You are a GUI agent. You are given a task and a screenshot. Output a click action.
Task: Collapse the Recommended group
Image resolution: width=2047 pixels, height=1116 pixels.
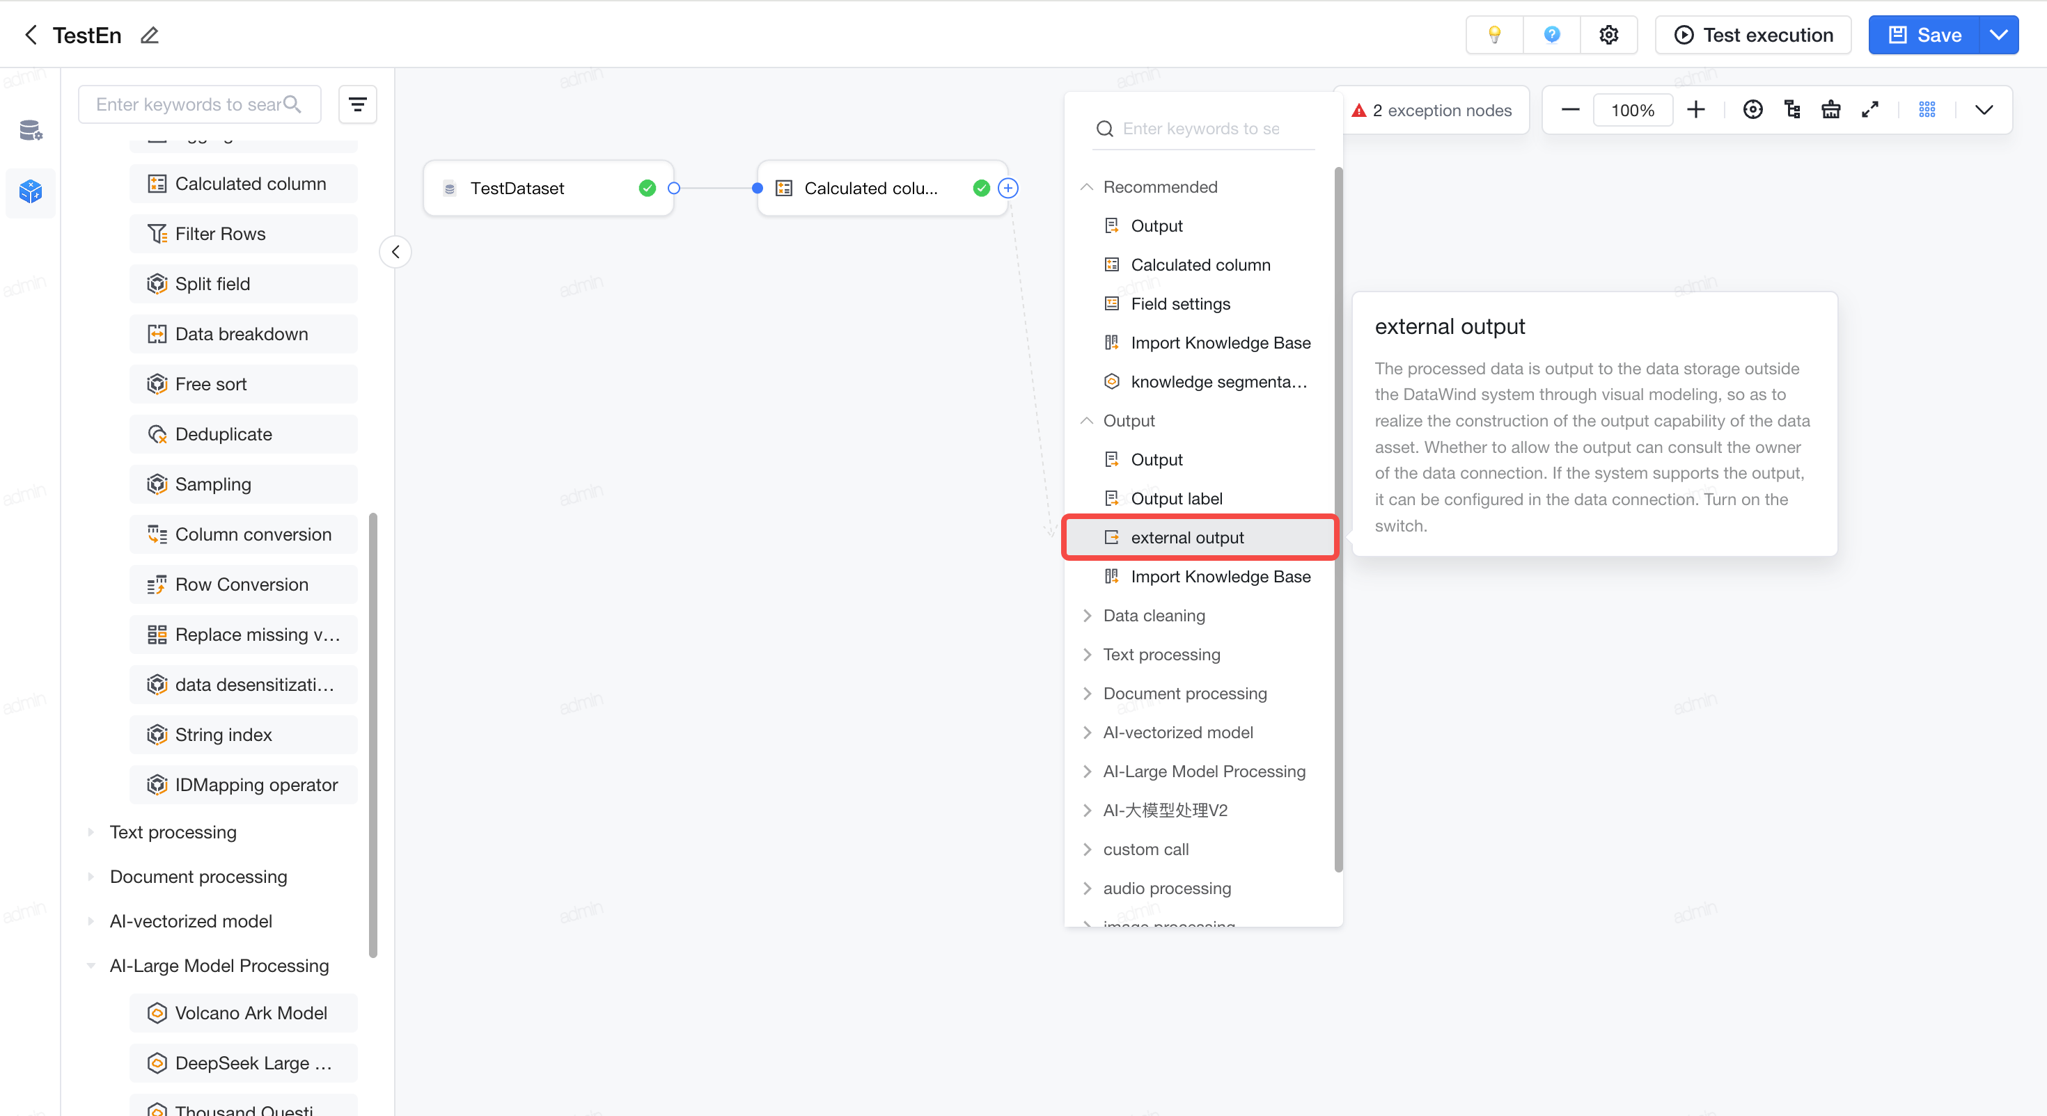tap(1086, 186)
